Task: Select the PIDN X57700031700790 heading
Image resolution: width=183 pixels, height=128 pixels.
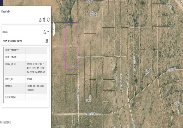Action: 13,41
